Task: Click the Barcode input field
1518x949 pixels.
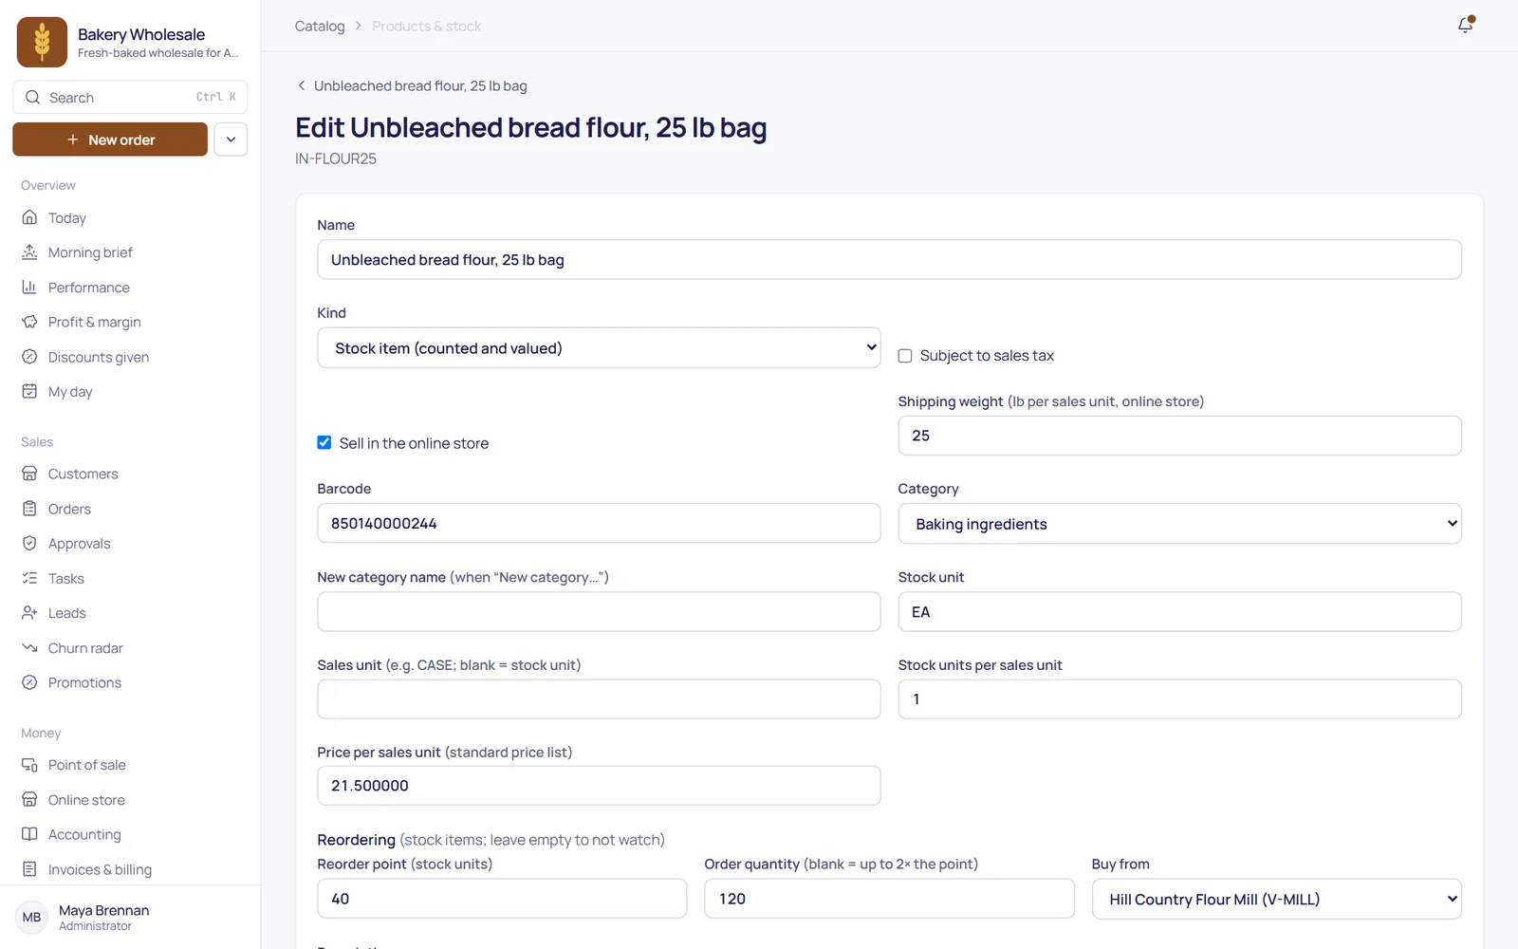Action: pyautogui.click(x=599, y=523)
